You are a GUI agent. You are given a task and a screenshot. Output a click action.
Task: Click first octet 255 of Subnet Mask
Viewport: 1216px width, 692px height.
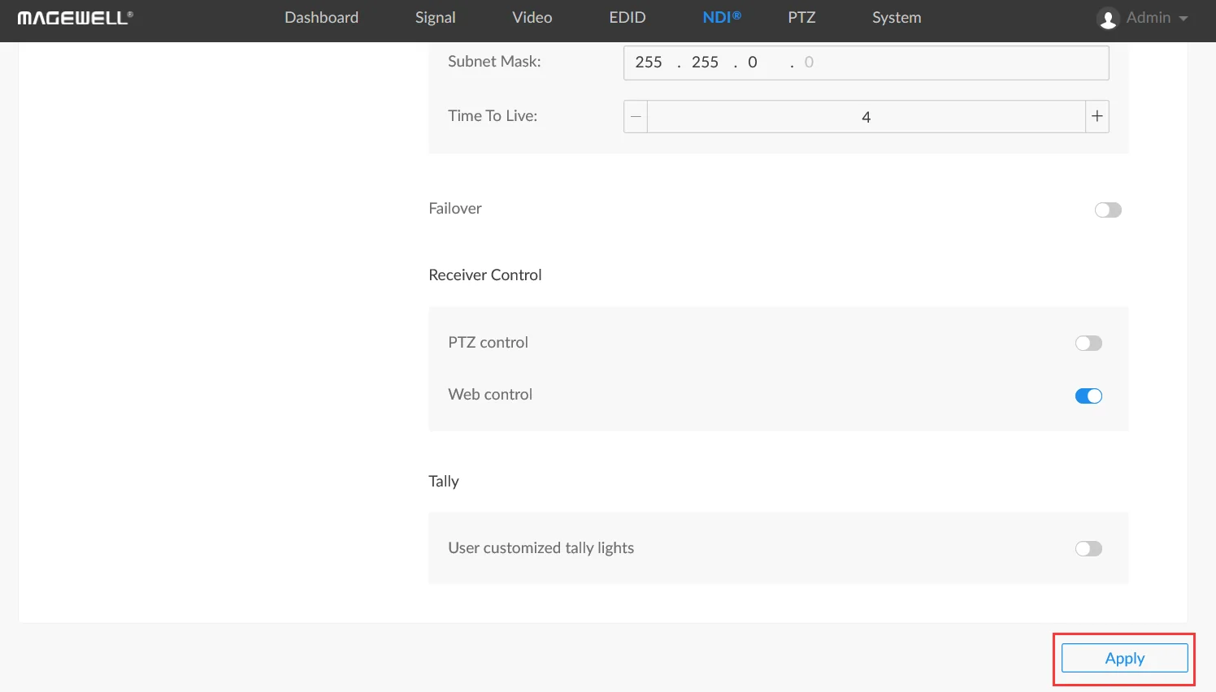tap(649, 63)
